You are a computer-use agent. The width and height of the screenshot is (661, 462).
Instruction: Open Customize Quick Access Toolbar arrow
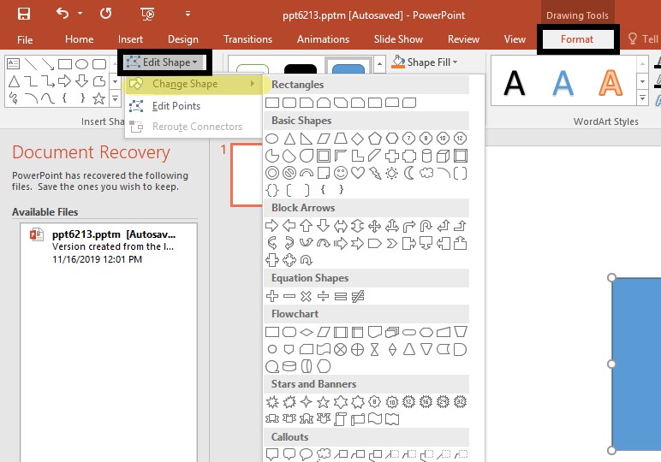(x=188, y=14)
